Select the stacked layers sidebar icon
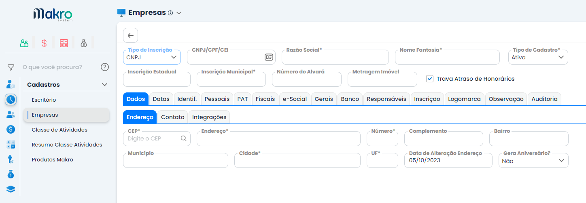 (x=11, y=189)
